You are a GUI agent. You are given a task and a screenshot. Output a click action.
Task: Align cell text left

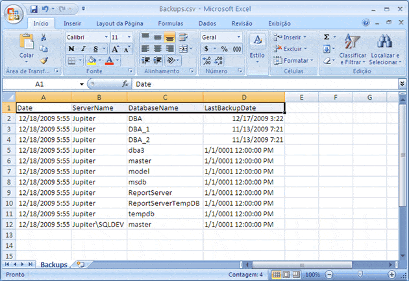145,49
